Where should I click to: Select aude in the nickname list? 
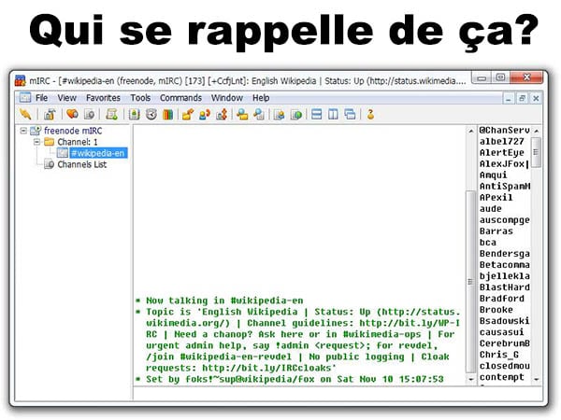point(491,208)
